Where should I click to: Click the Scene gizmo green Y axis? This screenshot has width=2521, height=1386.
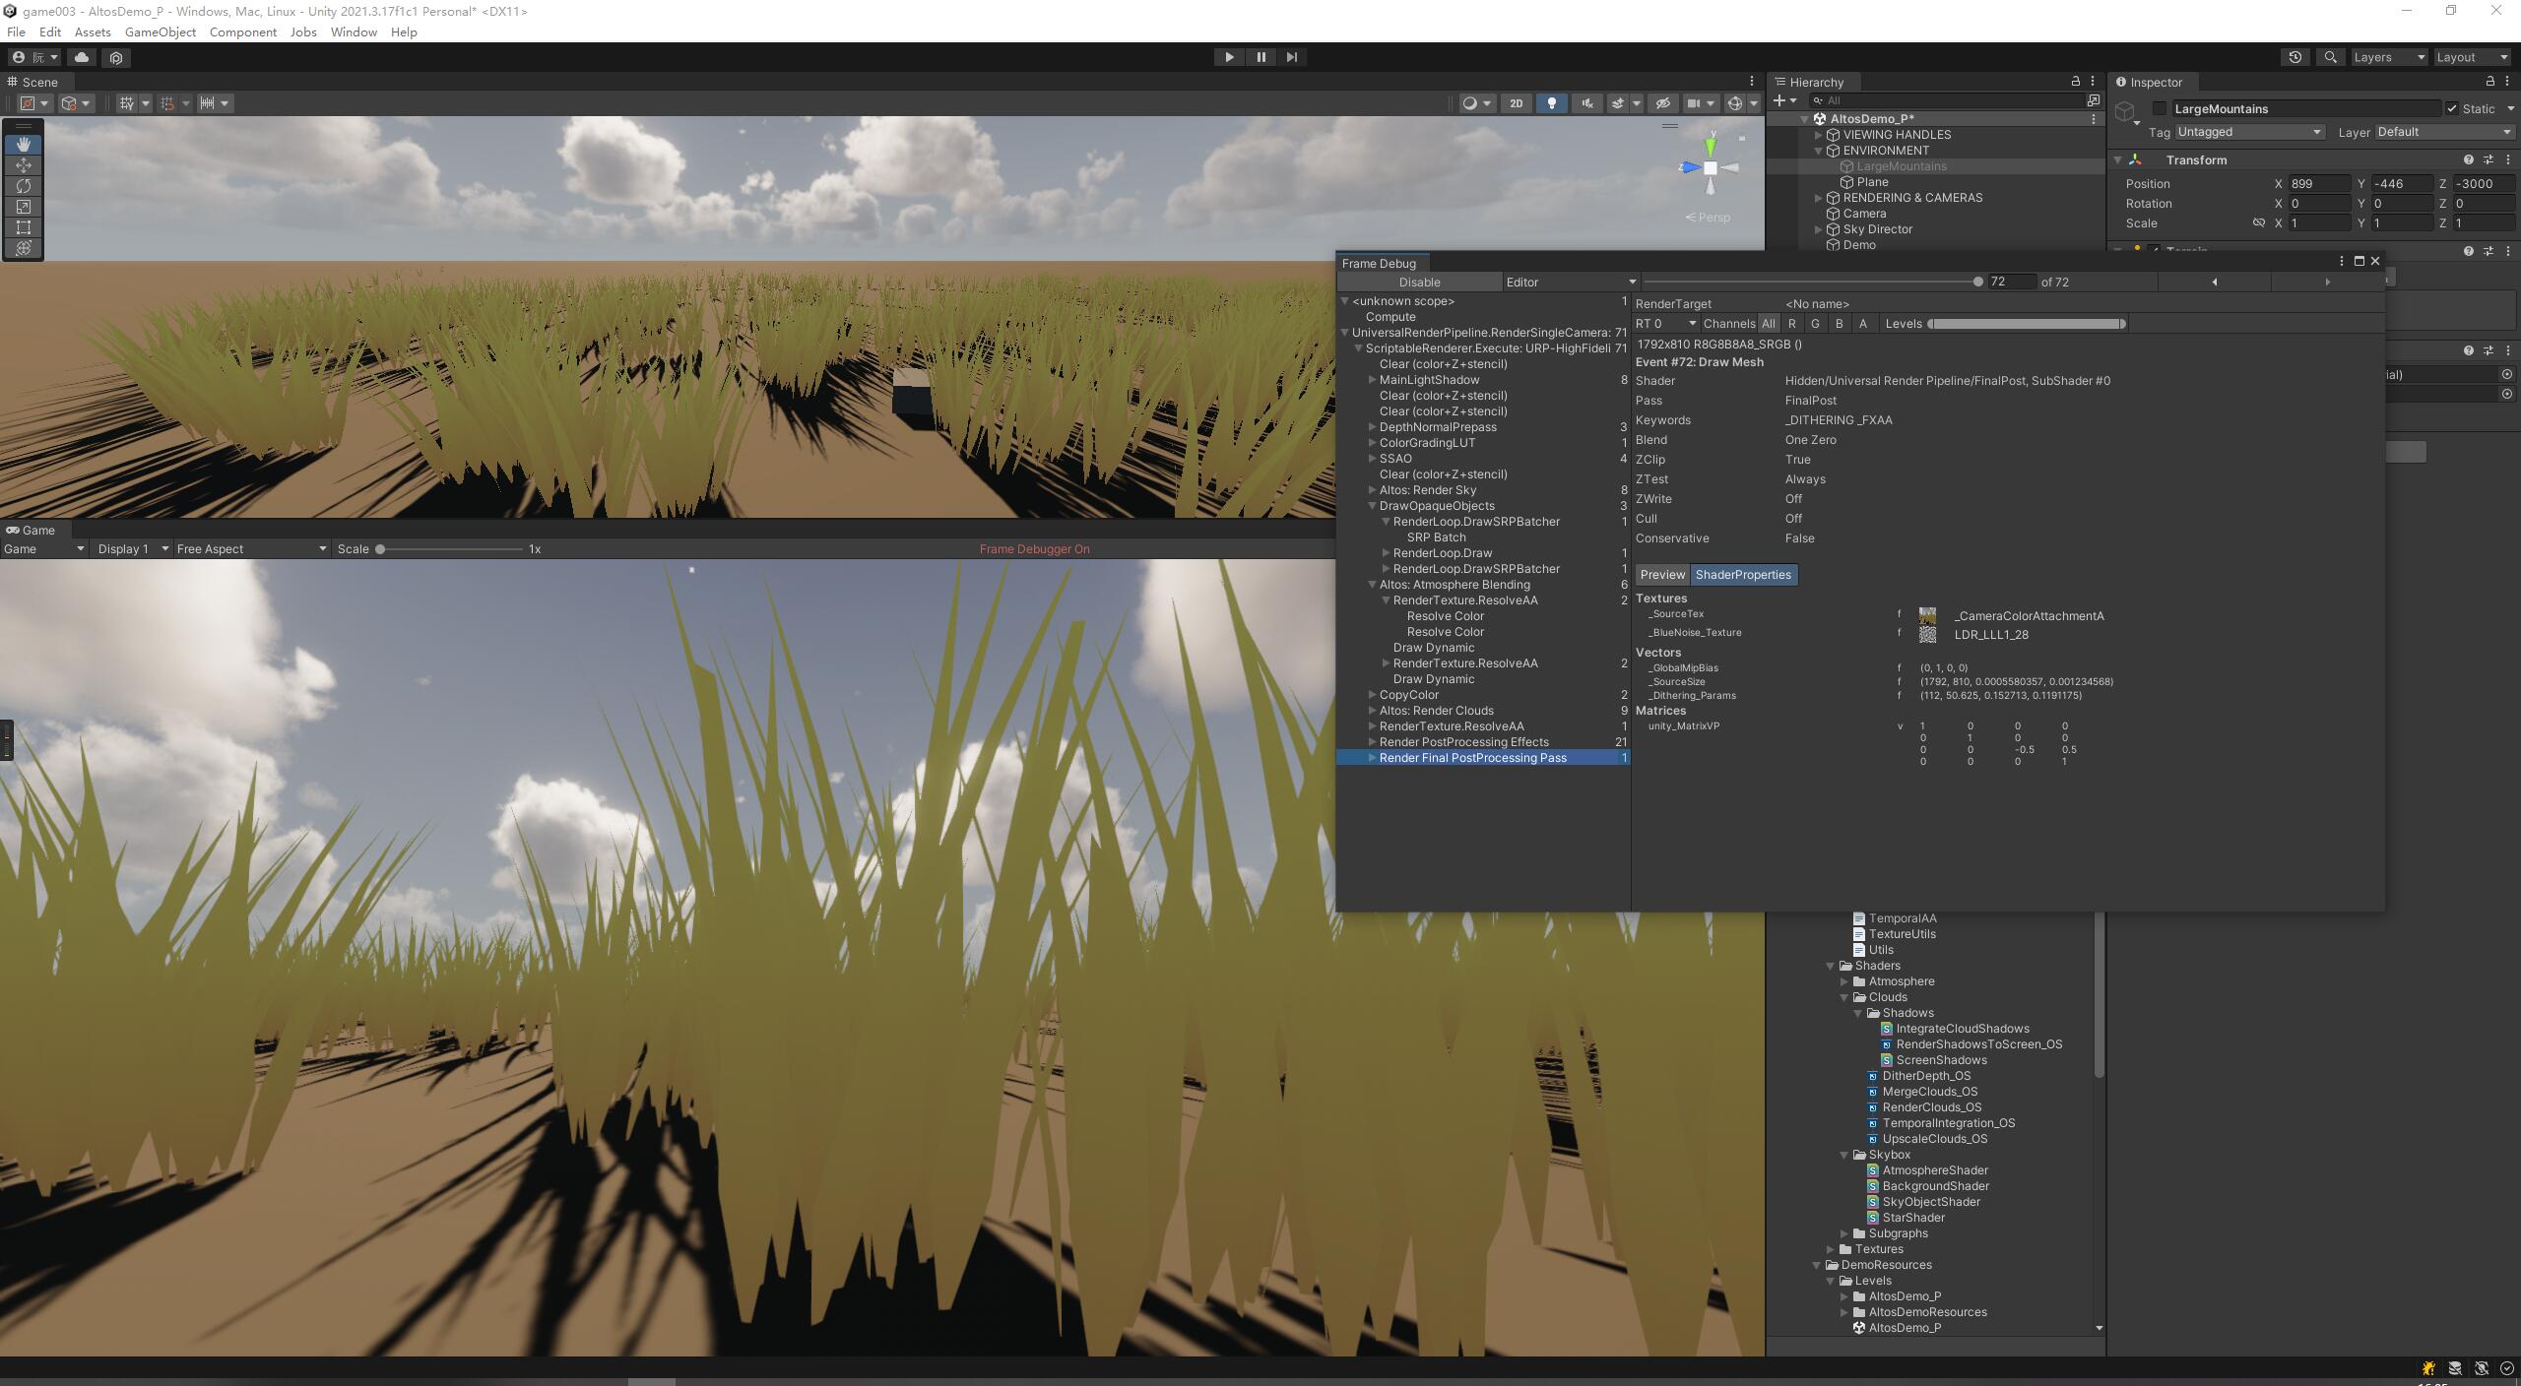pos(1712,146)
